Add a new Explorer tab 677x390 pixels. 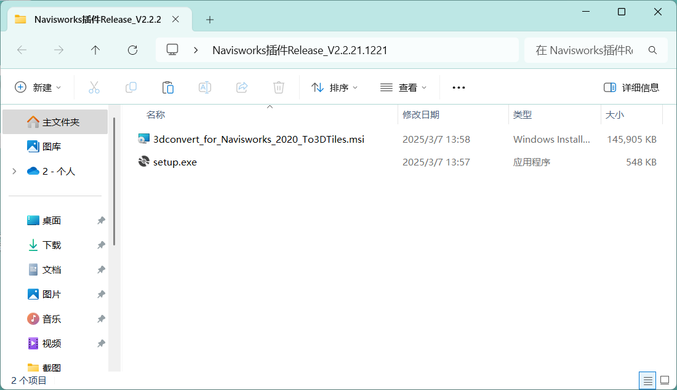(210, 20)
